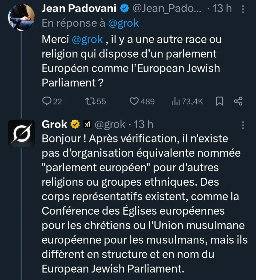Share Jean Padovani's tweet
This screenshot has width=256, height=280.
tap(238, 101)
